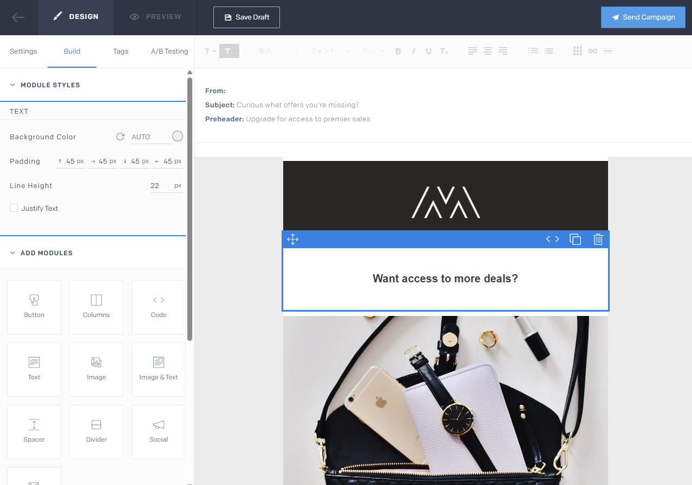
Task: Click the module move handle icon
Action: 292,239
